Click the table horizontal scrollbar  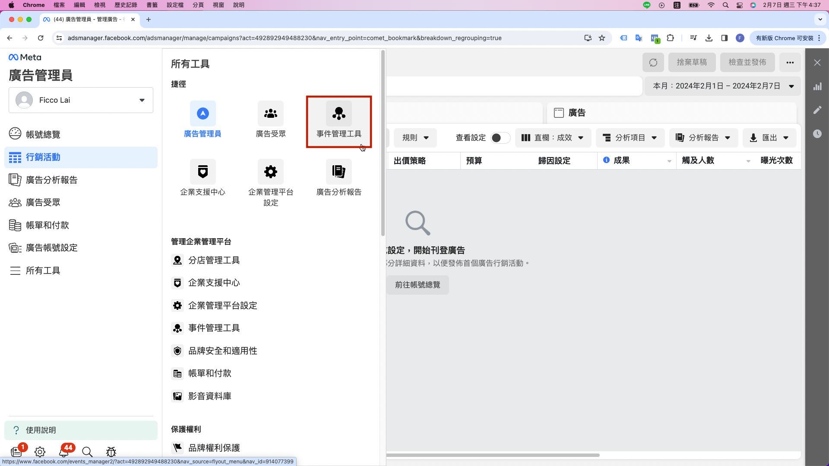tap(493, 455)
